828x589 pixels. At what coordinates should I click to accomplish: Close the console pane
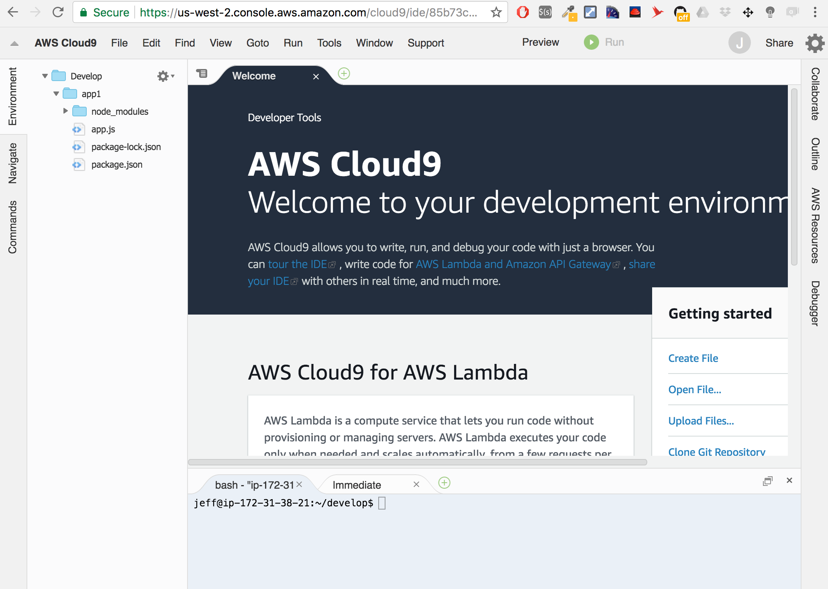(x=789, y=480)
